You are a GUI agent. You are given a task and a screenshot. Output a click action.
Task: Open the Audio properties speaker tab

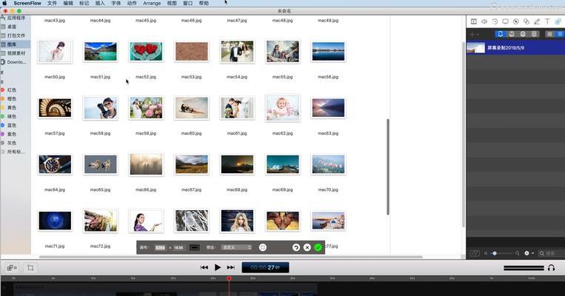(x=484, y=21)
